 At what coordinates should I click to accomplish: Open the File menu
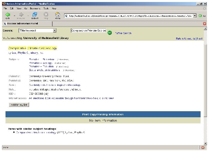coord(5,8)
